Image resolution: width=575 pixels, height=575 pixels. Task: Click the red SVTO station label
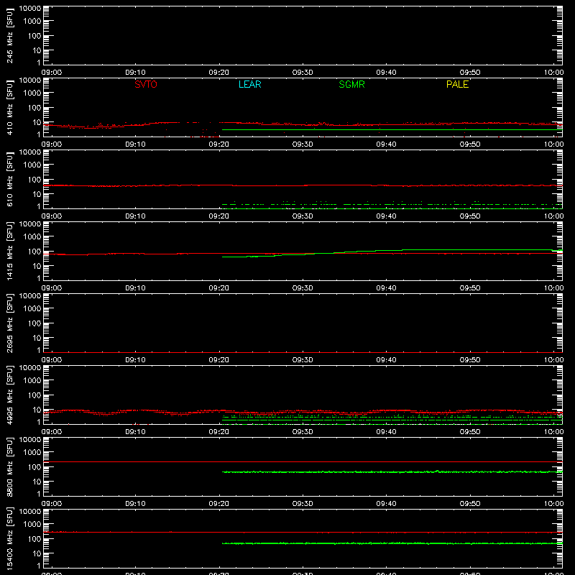click(146, 84)
